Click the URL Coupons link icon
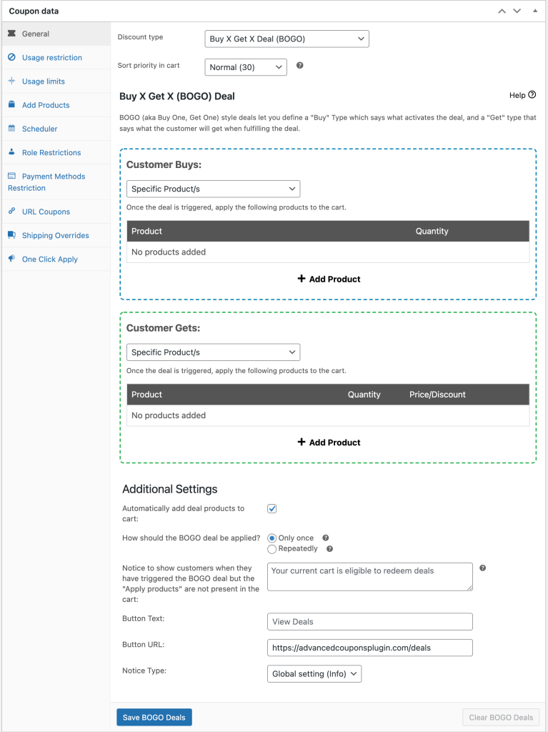Image resolution: width=548 pixels, height=732 pixels. (13, 212)
